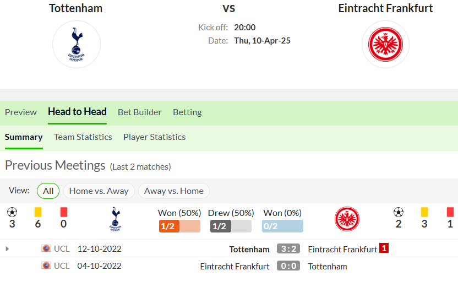Click the Tottenham goals football icon
The image size is (458, 303).
point(12,212)
